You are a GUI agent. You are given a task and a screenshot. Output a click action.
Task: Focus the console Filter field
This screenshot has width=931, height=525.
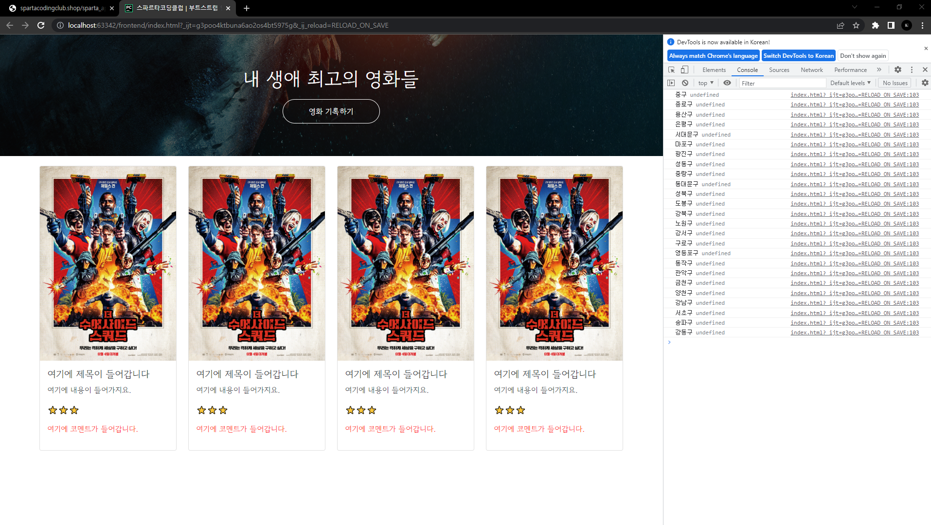click(782, 83)
